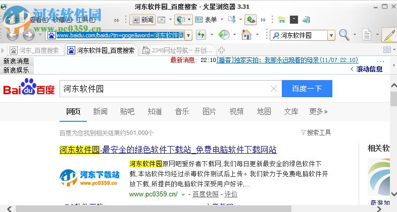Open the dropdown next to the home icon
The height and width of the screenshot is (212, 397).
pyautogui.click(x=258, y=34)
